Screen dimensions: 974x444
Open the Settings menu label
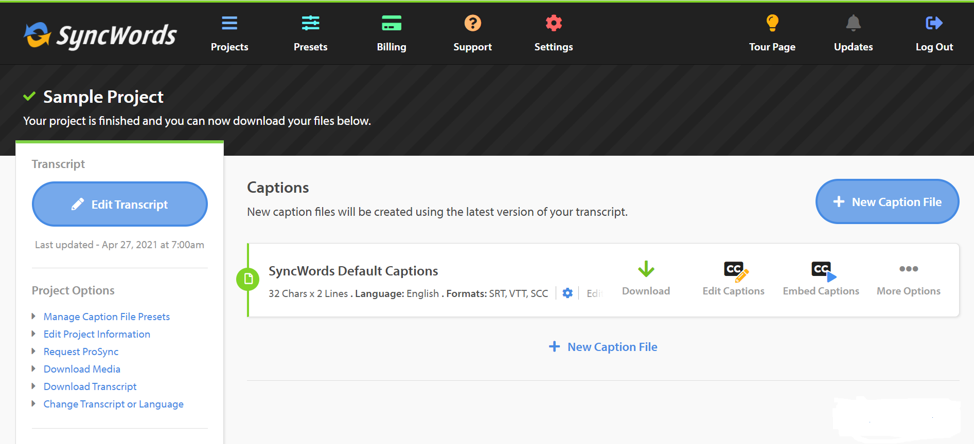(x=554, y=47)
